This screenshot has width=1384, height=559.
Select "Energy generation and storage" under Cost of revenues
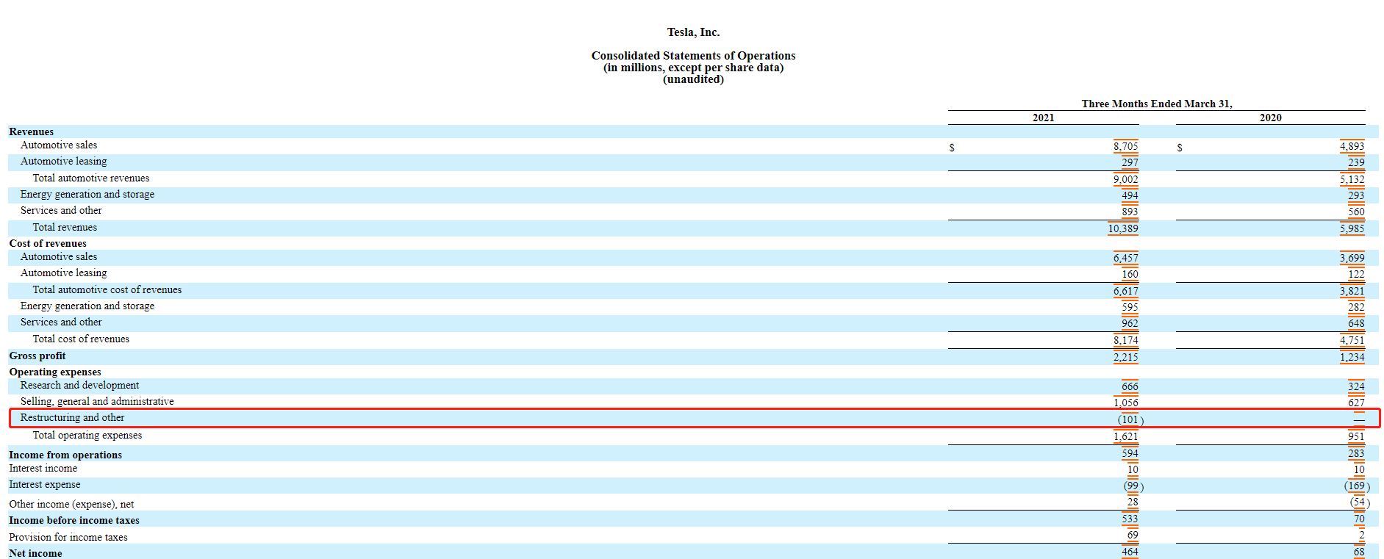[87, 306]
